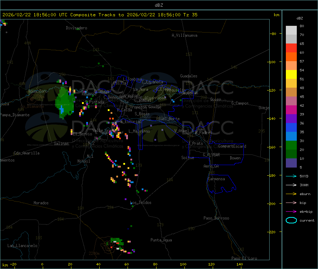This screenshot has height=269, width=318.
Task: Click the pink bip arrow icon
Action: 291,203
